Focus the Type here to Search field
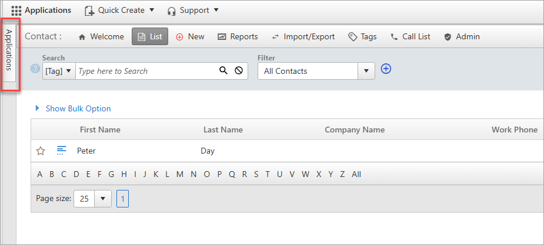 [x=146, y=71]
